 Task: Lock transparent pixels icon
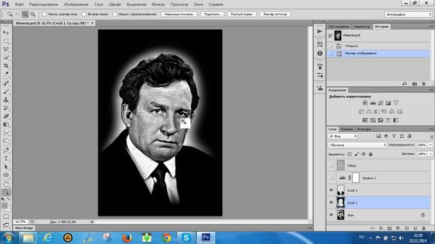(x=349, y=154)
